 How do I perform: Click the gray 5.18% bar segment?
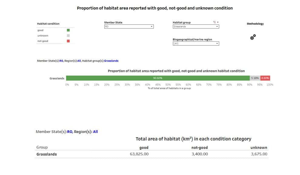[255, 78]
